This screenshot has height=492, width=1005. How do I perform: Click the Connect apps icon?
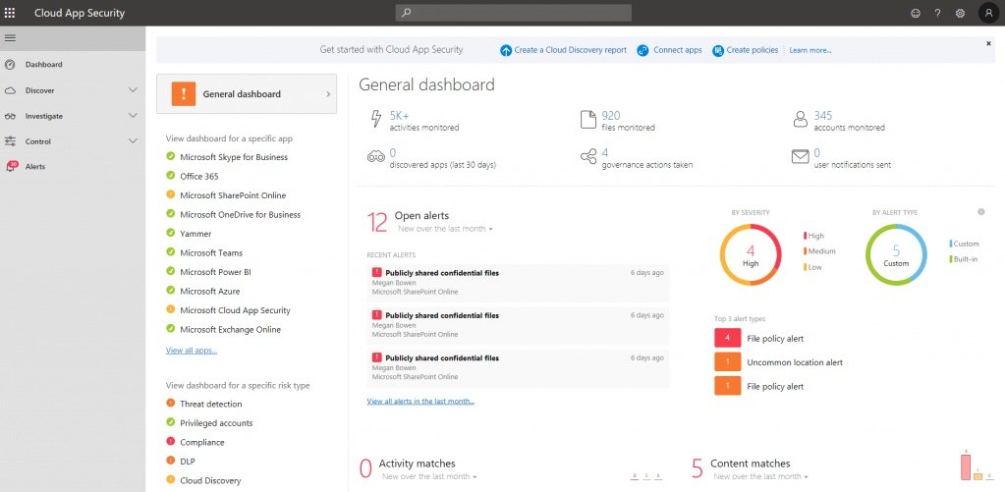[642, 50]
